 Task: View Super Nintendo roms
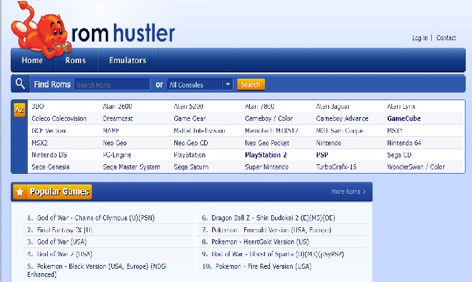coord(266,167)
